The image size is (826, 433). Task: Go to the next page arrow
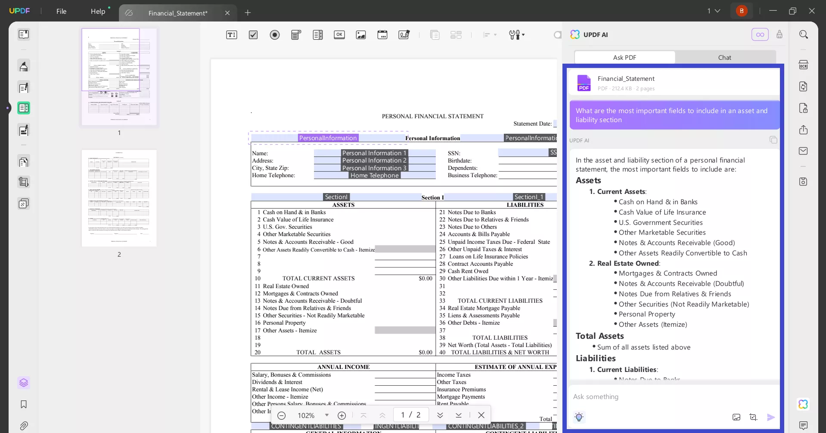pos(440,415)
